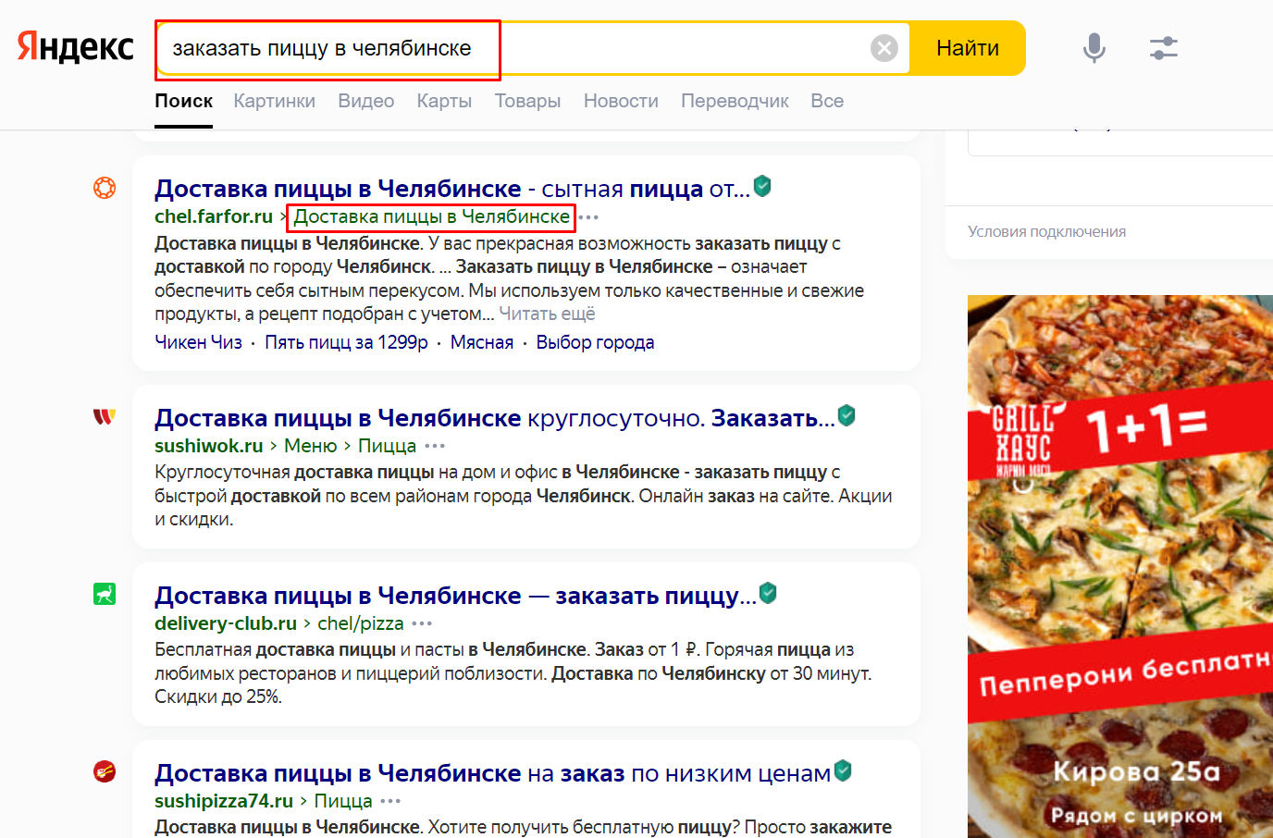This screenshot has height=838, width=1273.
Task: Open the chel/pizza breadcrumb link
Action: 361,623
